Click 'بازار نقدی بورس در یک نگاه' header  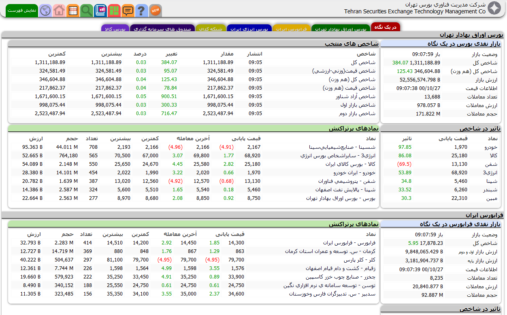[x=464, y=44]
